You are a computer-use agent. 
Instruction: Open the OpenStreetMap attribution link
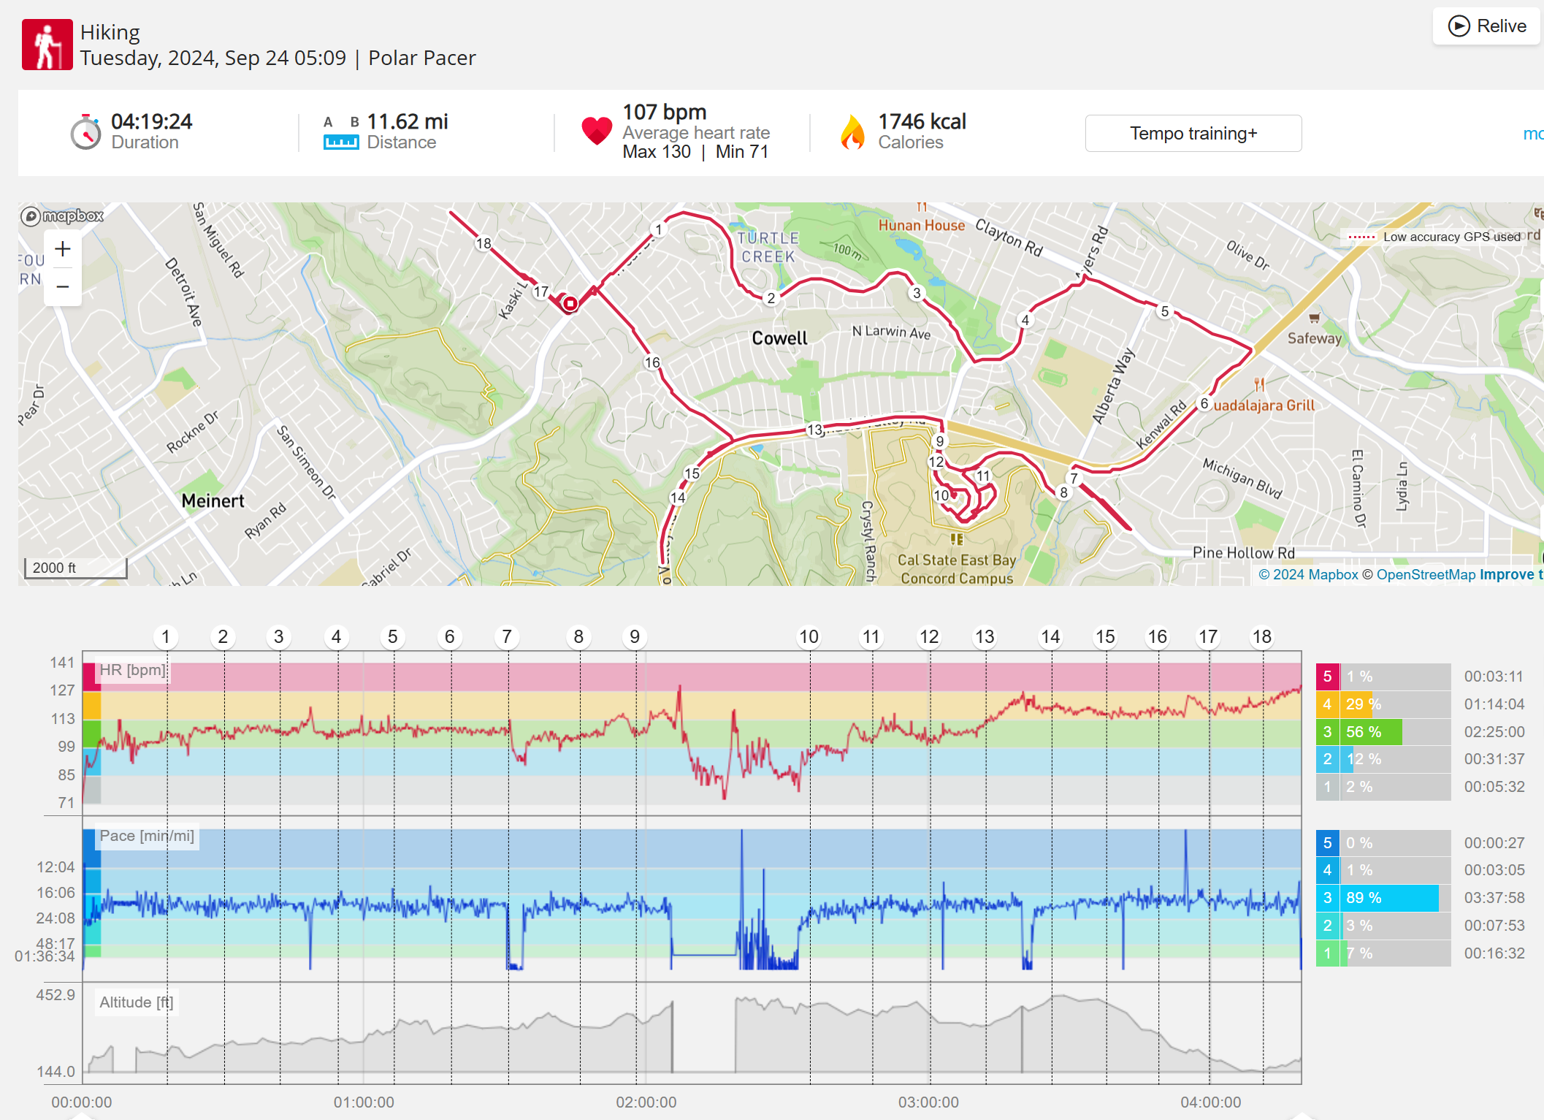point(1425,575)
